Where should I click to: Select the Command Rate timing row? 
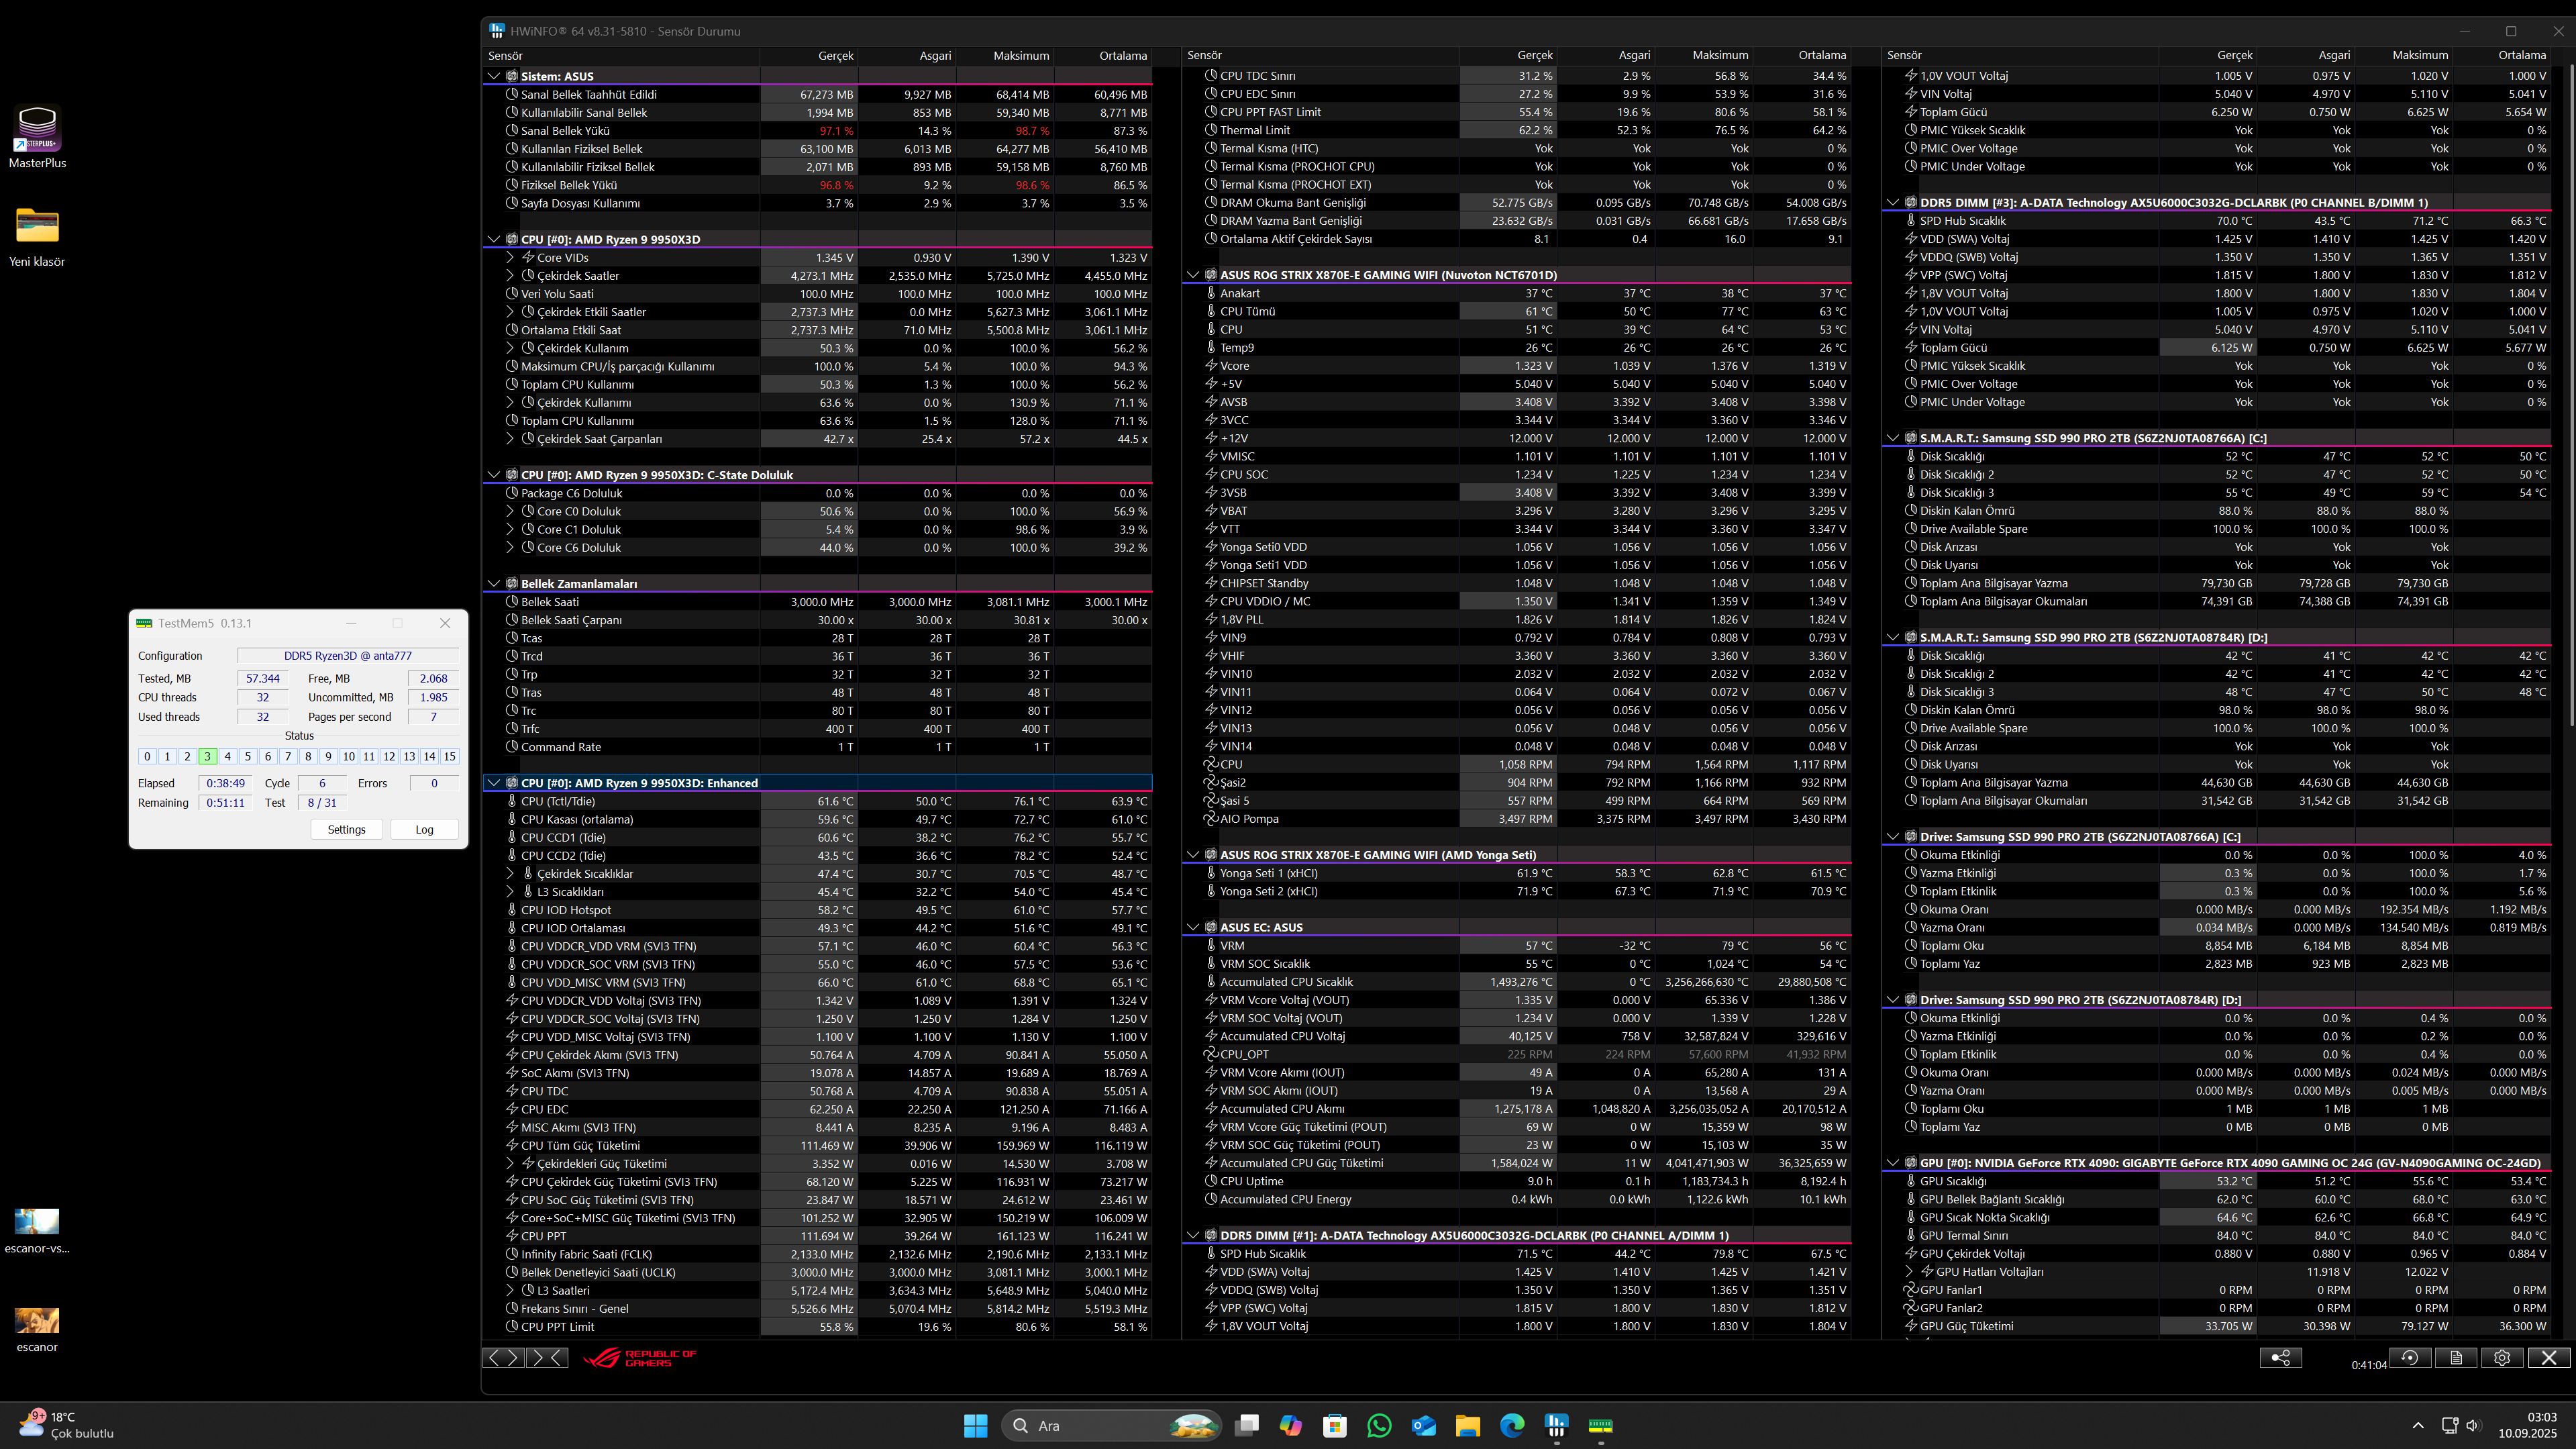click(817, 747)
